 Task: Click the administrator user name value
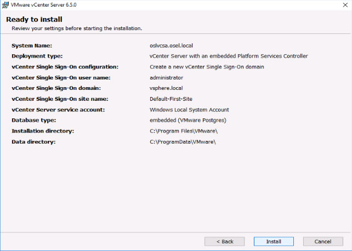[166, 78]
